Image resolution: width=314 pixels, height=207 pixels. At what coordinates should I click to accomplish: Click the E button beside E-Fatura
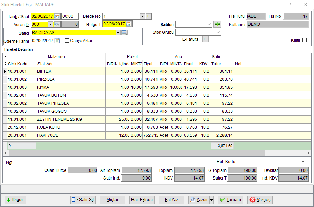point(205,39)
